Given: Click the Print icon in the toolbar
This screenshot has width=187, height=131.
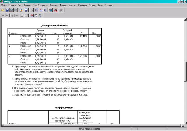Looking at the screenshot, I should click(11, 10).
